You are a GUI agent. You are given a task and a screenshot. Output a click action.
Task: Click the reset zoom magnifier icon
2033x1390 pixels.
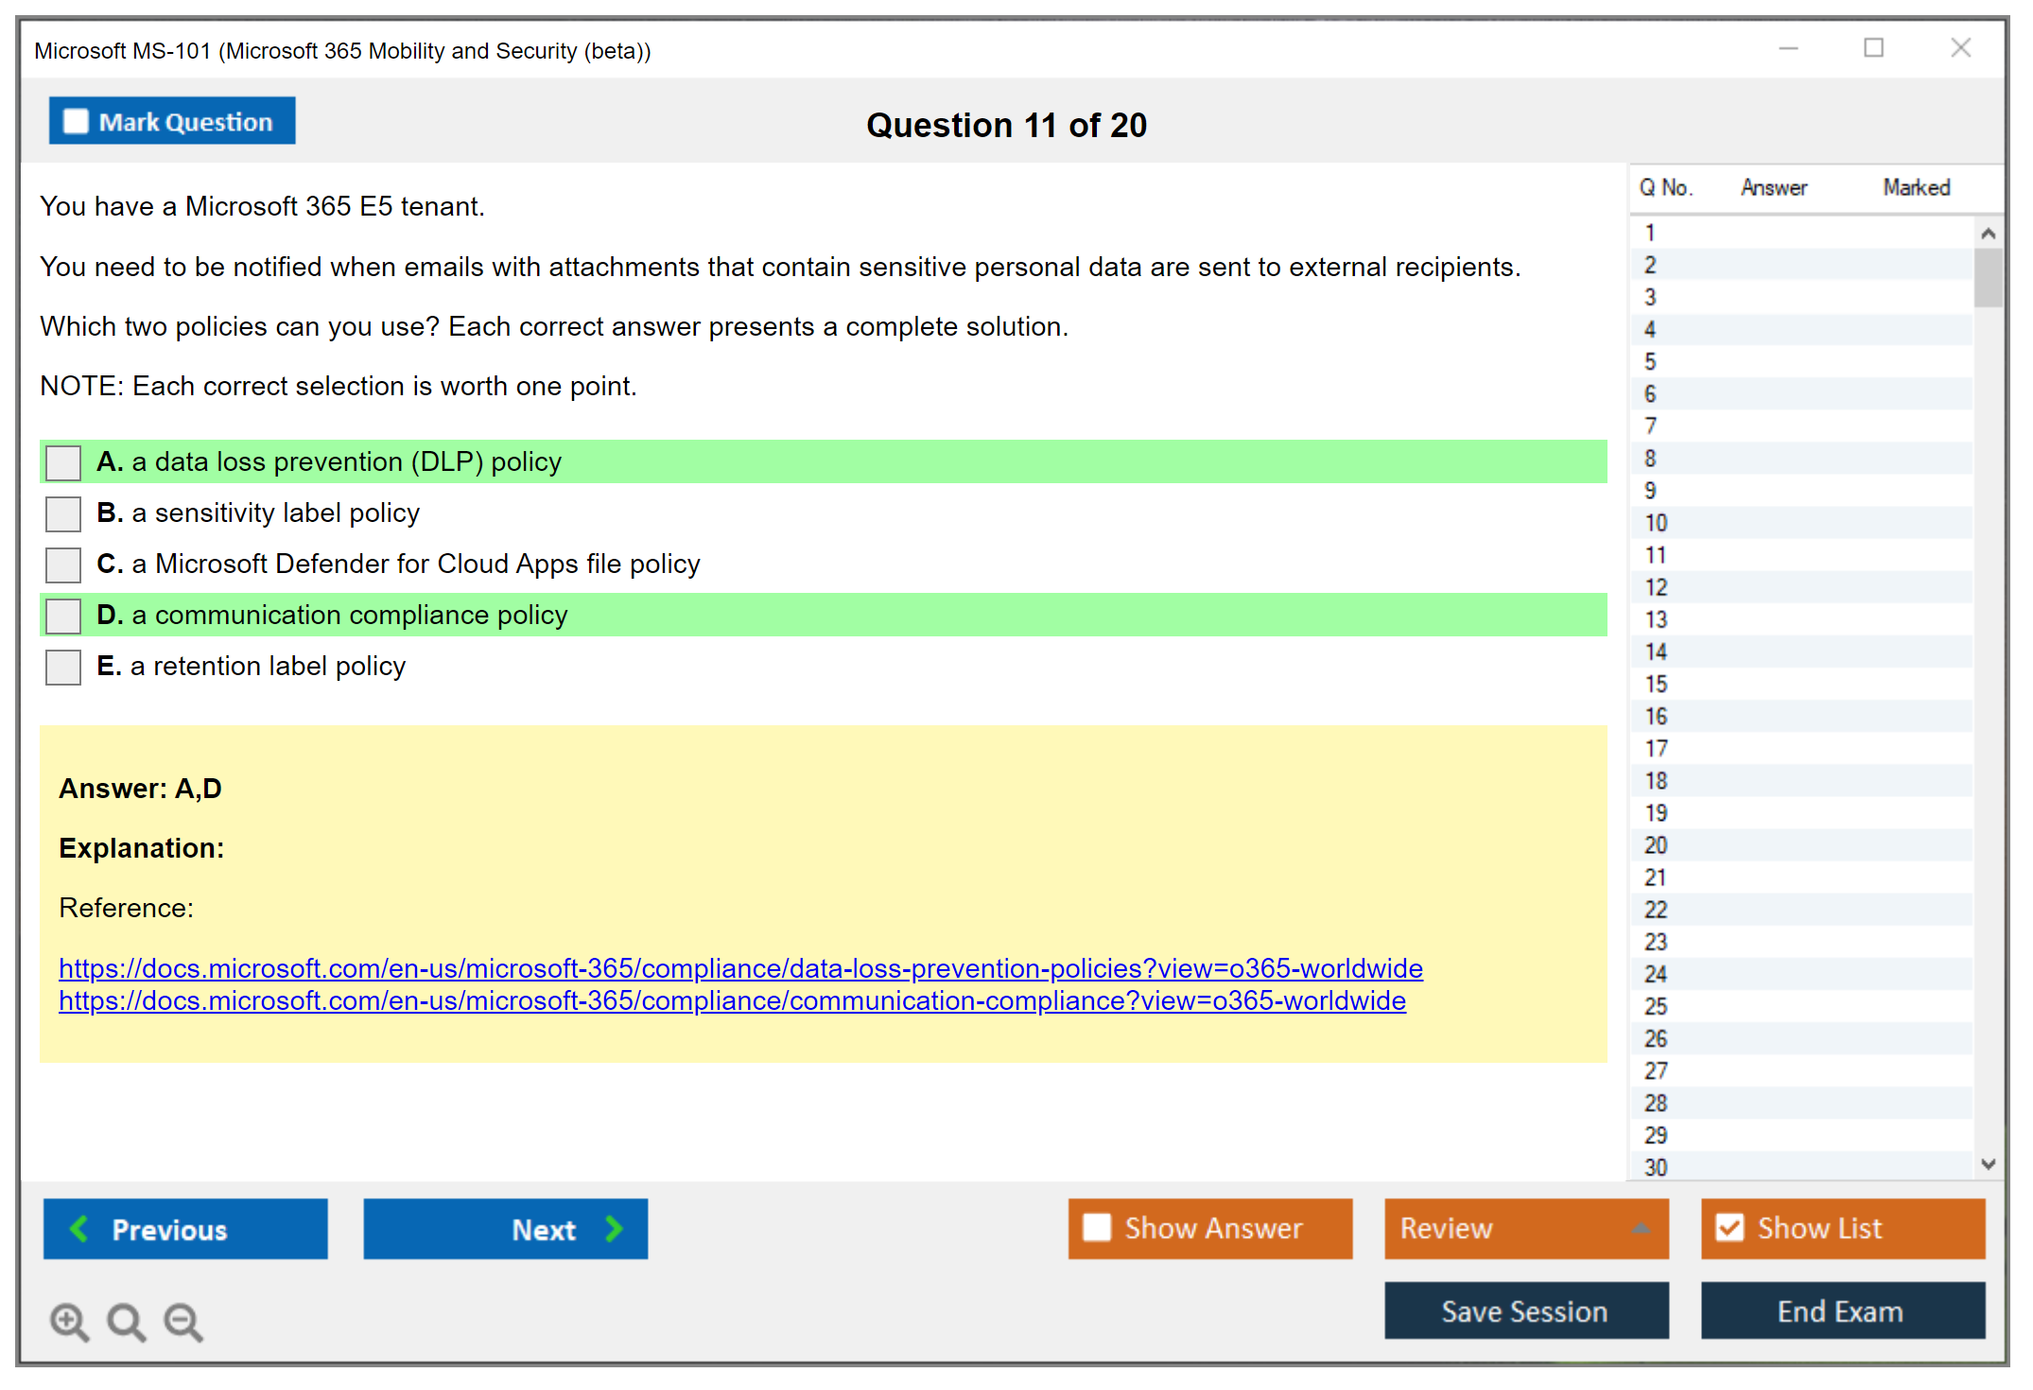pyautogui.click(x=126, y=1321)
